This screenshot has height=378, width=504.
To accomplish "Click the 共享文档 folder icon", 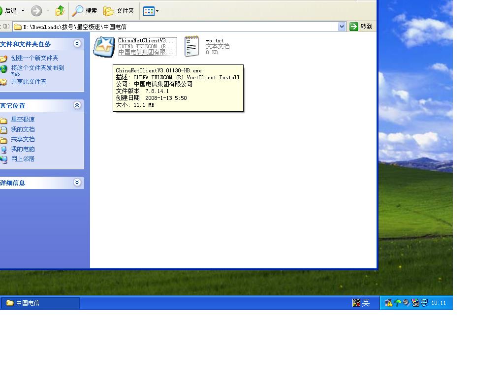I will [3, 140].
